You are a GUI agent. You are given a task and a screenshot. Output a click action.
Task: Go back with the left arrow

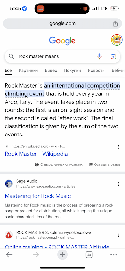point(9,255)
